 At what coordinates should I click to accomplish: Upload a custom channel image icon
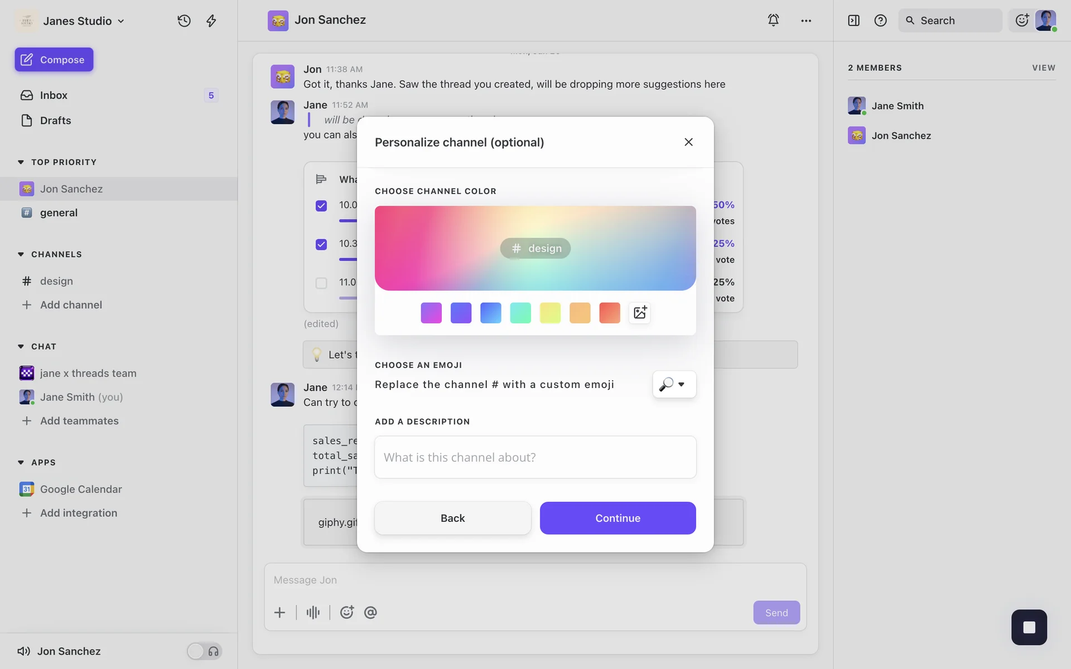(x=640, y=313)
